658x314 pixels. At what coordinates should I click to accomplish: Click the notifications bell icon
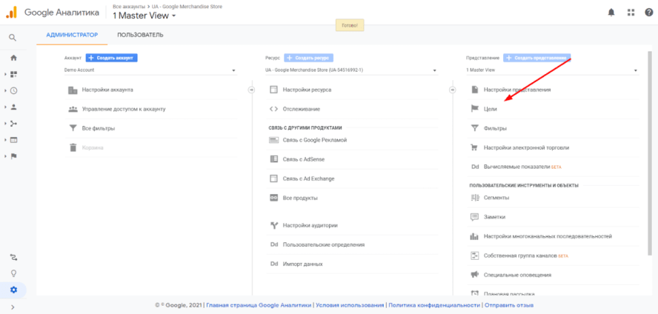point(611,12)
